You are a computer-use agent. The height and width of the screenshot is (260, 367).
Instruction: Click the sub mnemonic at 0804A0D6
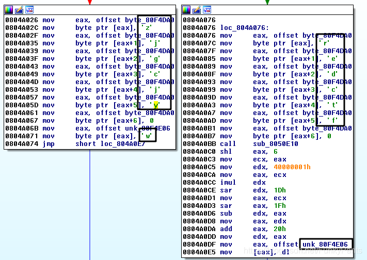pos(226,213)
